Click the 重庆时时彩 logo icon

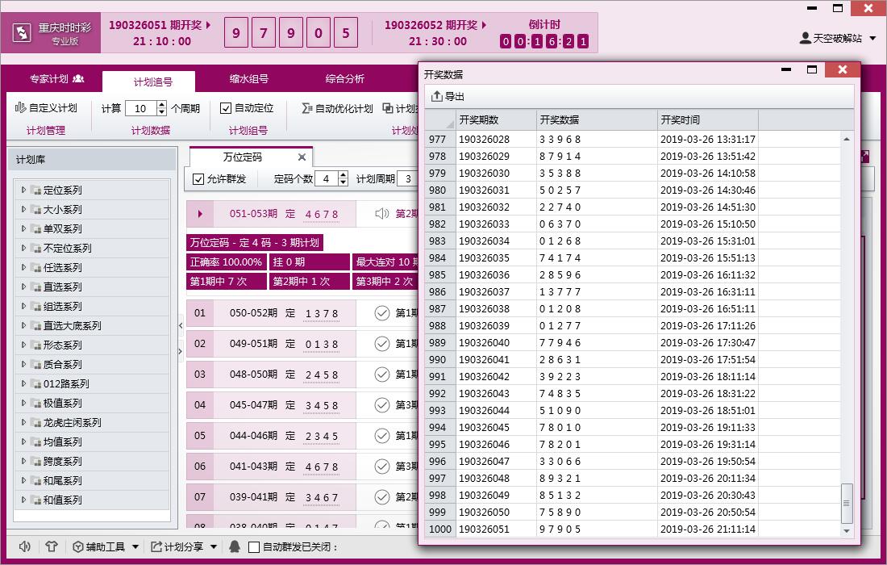click(22, 33)
